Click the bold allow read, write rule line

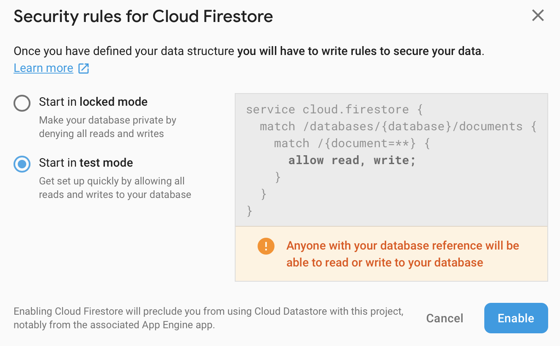pyautogui.click(x=351, y=160)
